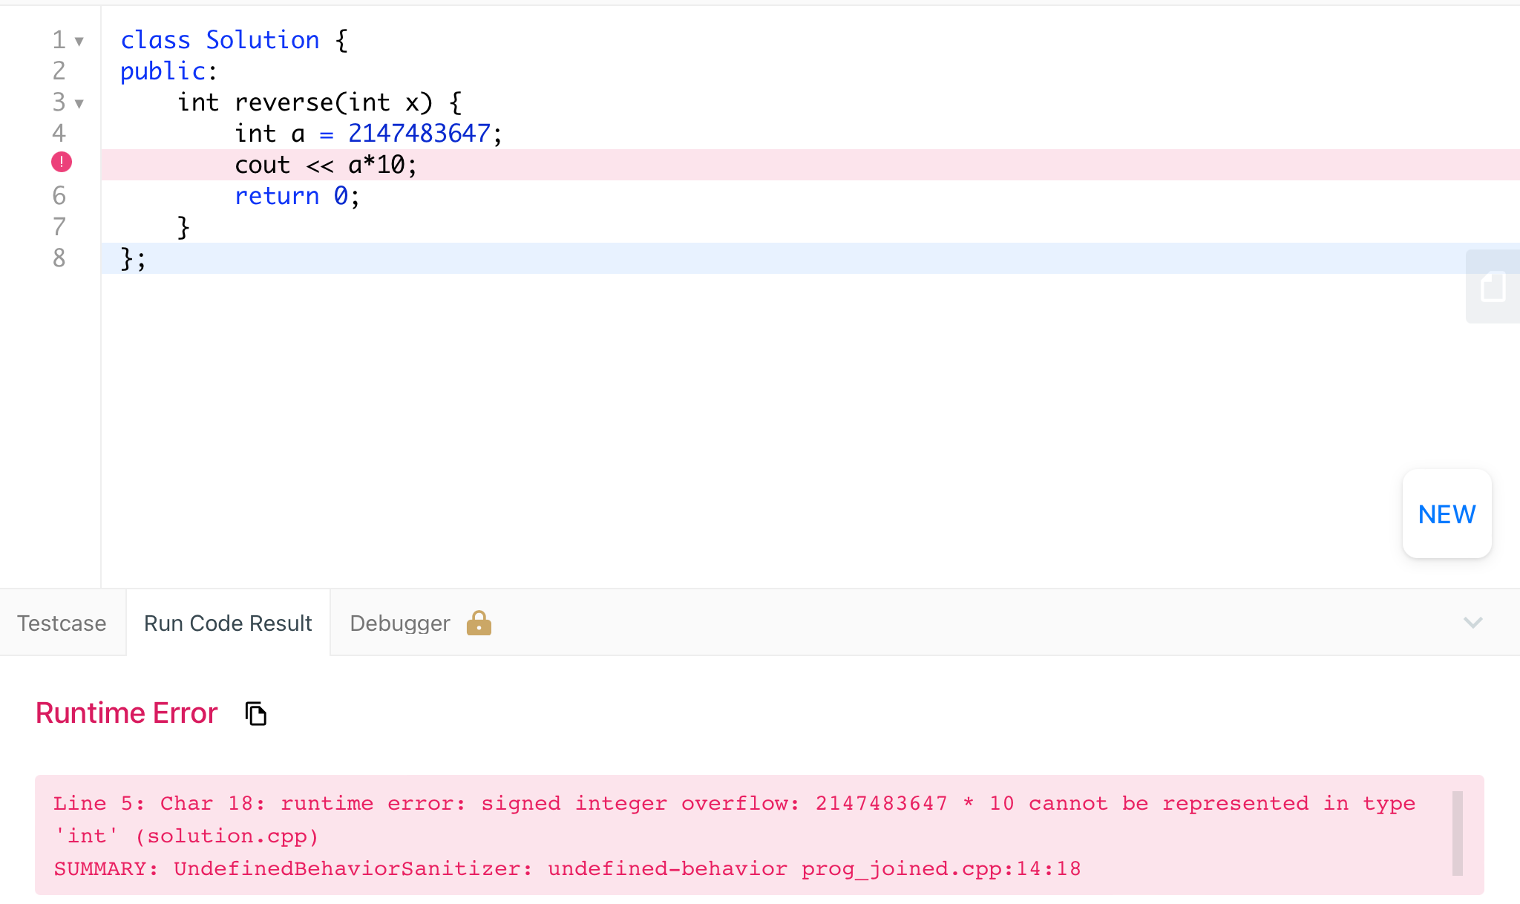
Task: Click line number 8 in gutter
Action: click(x=59, y=258)
